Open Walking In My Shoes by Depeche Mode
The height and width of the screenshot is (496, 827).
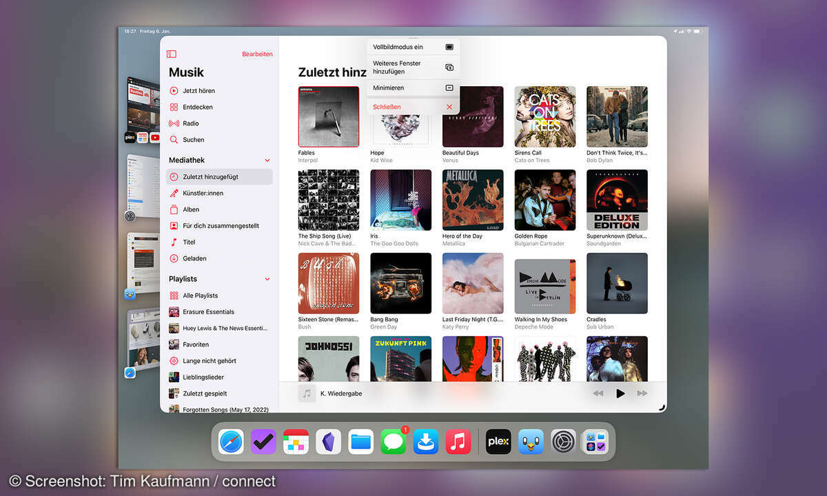(545, 287)
